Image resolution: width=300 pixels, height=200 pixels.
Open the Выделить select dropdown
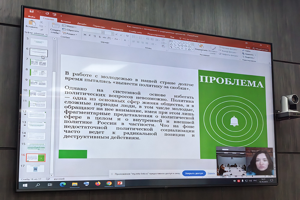pyautogui.click(x=248, y=57)
